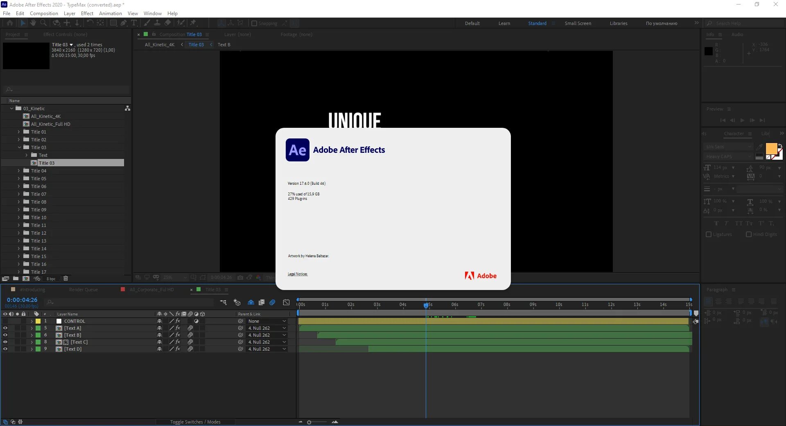Collapse the Title 03 folder
The image size is (786, 426).
click(x=19, y=147)
